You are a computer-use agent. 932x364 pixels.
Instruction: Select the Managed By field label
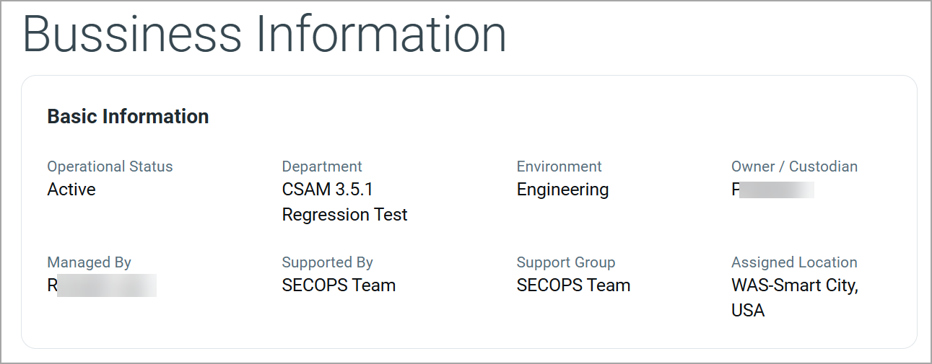pyautogui.click(x=90, y=262)
